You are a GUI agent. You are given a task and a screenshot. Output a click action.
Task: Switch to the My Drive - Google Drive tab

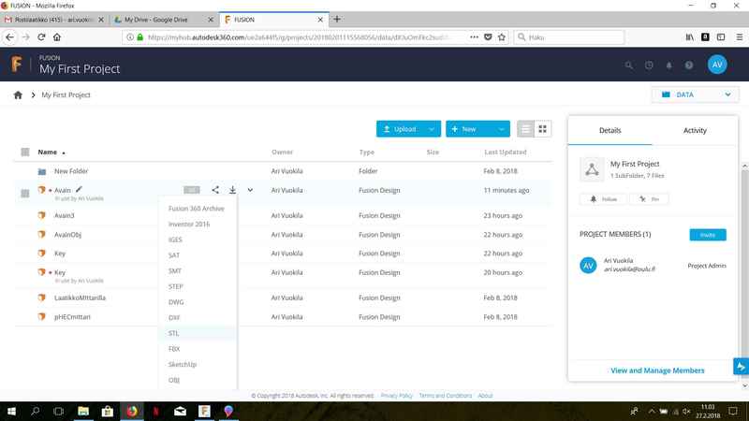coord(163,20)
